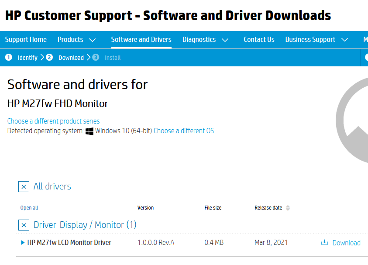Click the chevron between Identify and Download
The image size is (368, 265).
42,57
